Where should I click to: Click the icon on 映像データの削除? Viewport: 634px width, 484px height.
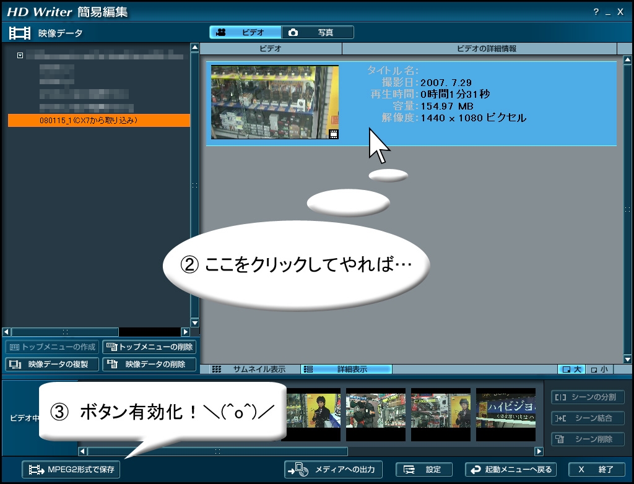coord(113,364)
